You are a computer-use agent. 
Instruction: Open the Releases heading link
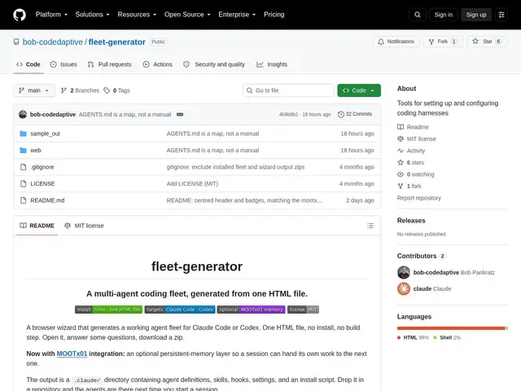pos(411,221)
